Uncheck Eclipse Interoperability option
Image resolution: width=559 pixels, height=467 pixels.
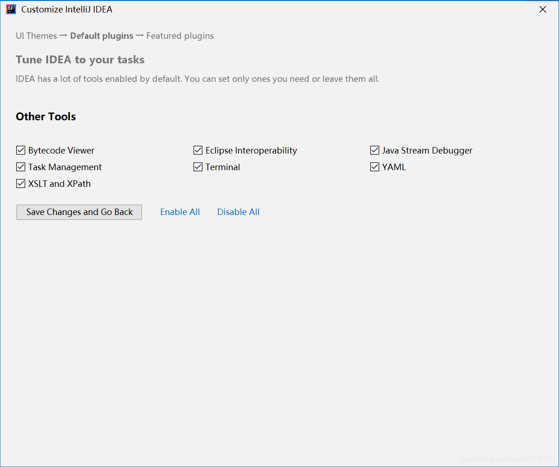[x=198, y=150]
